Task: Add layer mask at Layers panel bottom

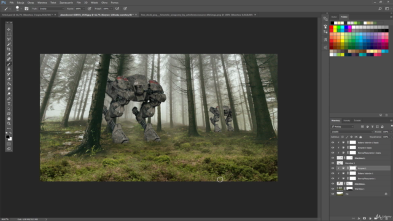Action: [x=364, y=219]
